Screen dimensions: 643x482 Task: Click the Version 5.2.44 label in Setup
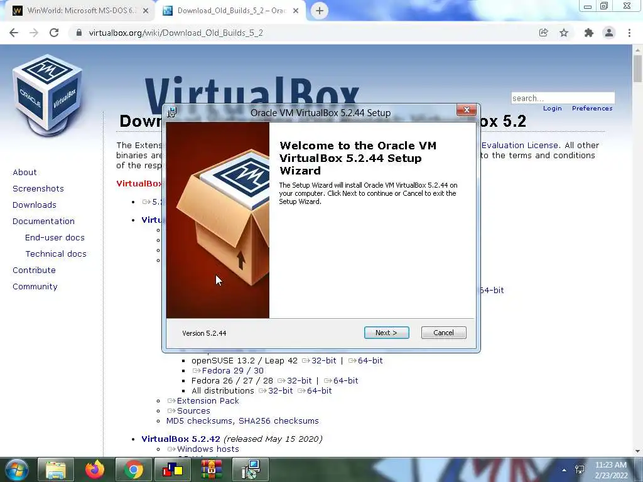pyautogui.click(x=204, y=333)
